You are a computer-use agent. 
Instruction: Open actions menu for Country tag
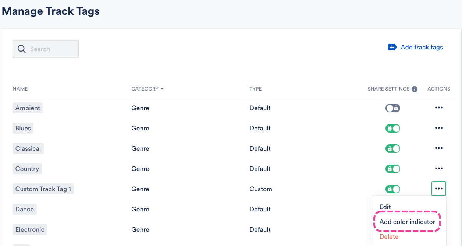(x=438, y=169)
